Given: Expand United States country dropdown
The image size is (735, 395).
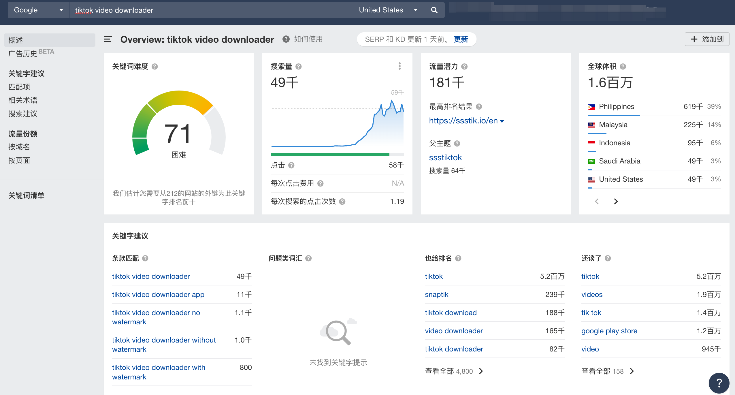Looking at the screenshot, I should pos(389,9).
